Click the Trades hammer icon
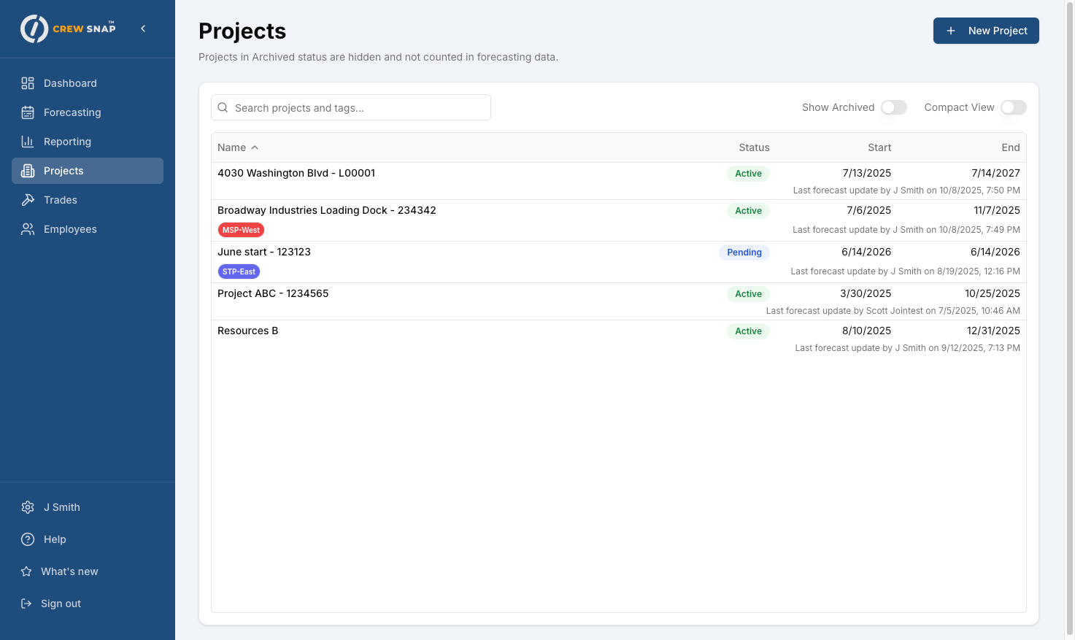This screenshot has width=1075, height=640. [x=28, y=200]
